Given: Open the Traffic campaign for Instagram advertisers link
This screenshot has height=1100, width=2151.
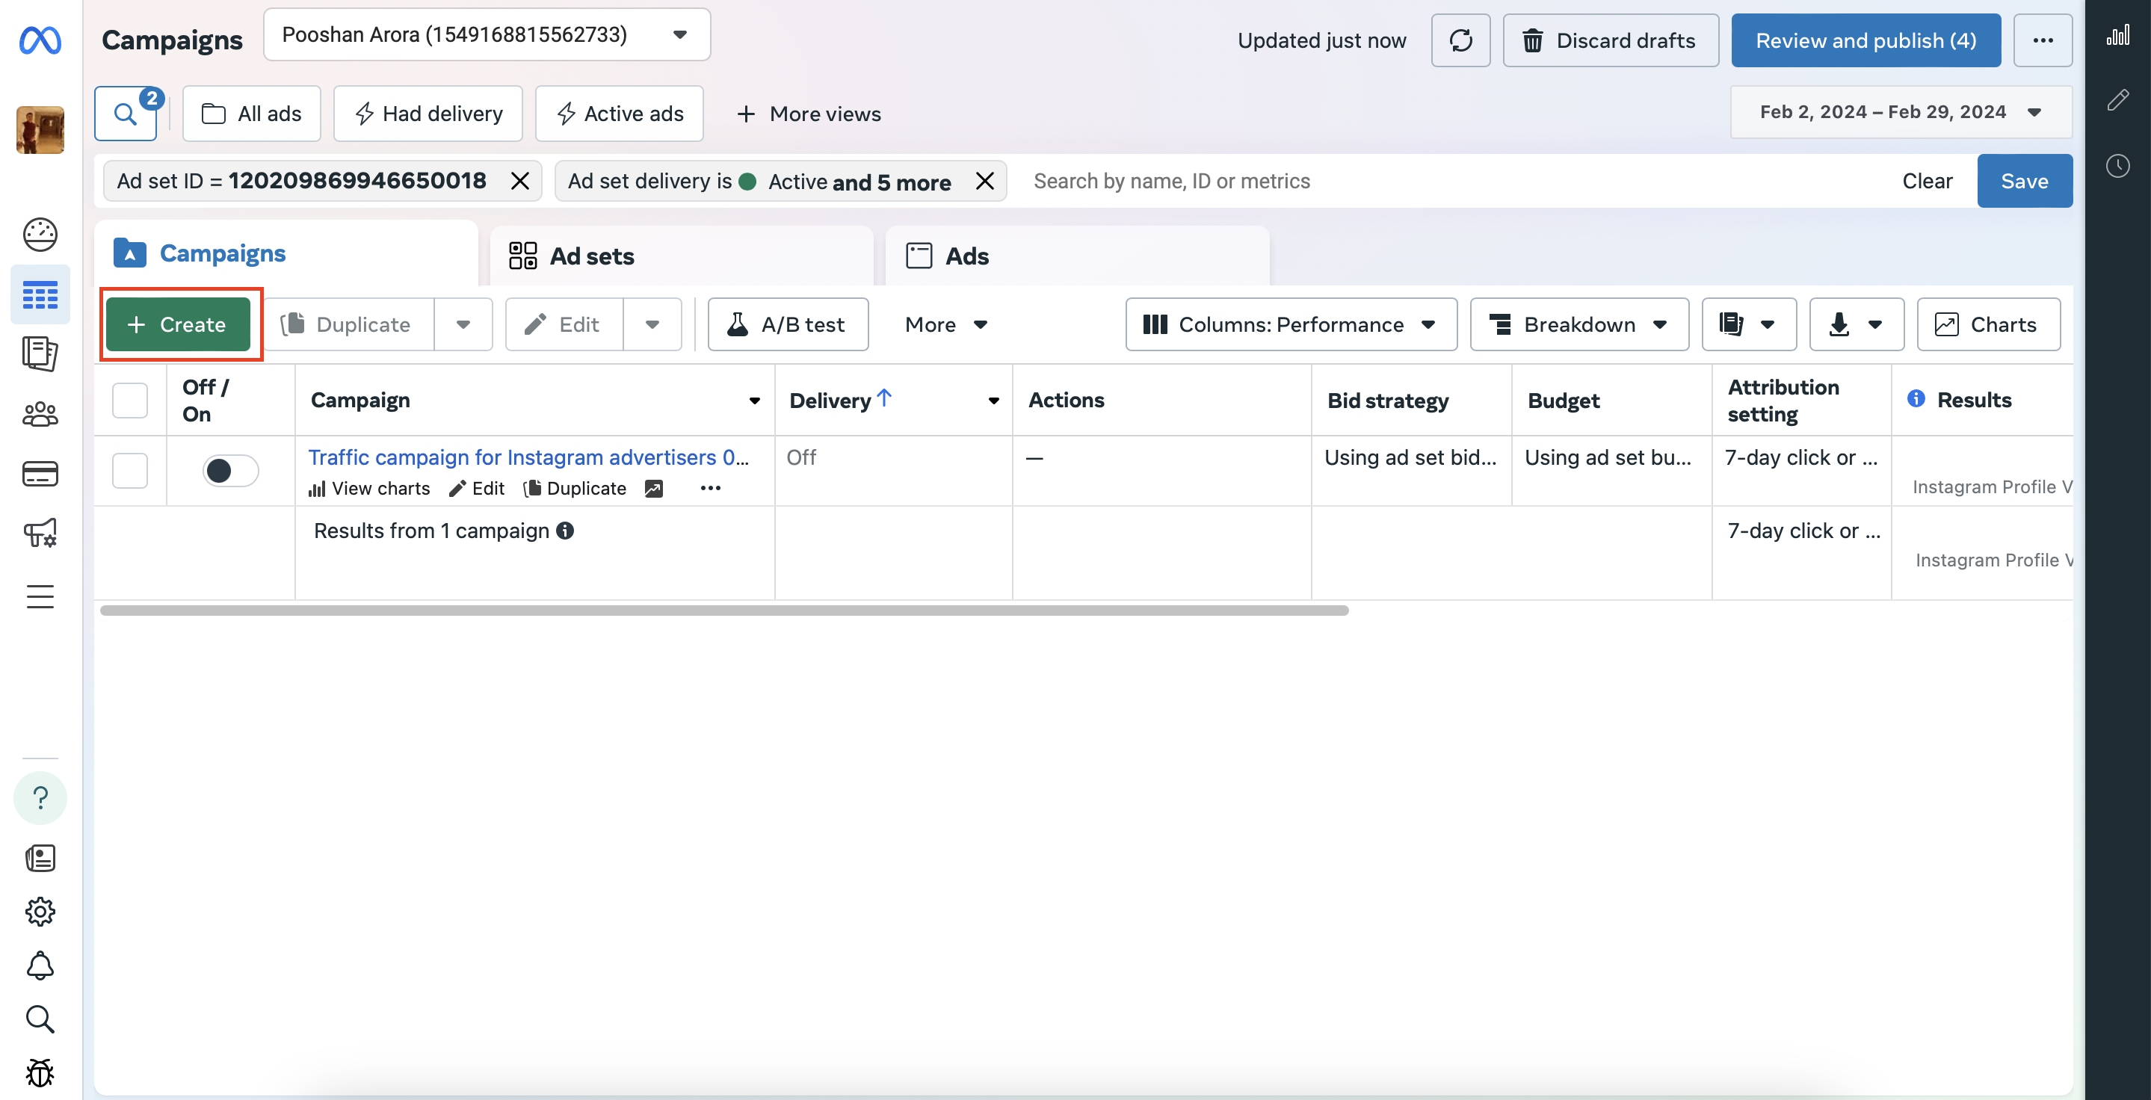Looking at the screenshot, I should 528,457.
